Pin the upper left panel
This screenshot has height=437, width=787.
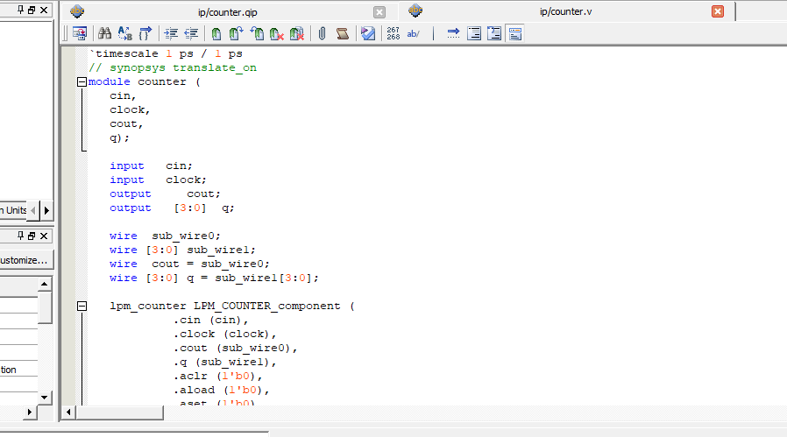(20, 10)
